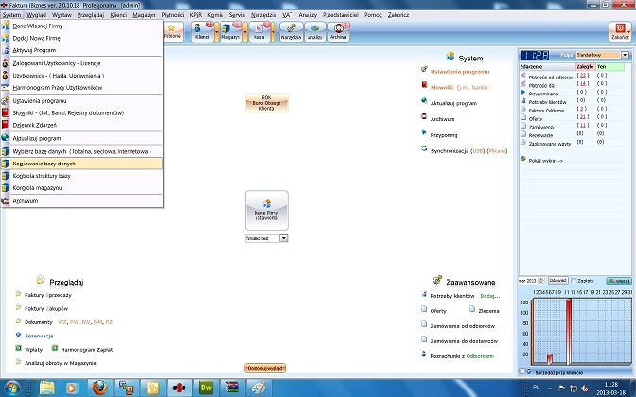Open the Dane Firmy ustawienia tile
The width and height of the screenshot is (636, 397).
point(267,210)
